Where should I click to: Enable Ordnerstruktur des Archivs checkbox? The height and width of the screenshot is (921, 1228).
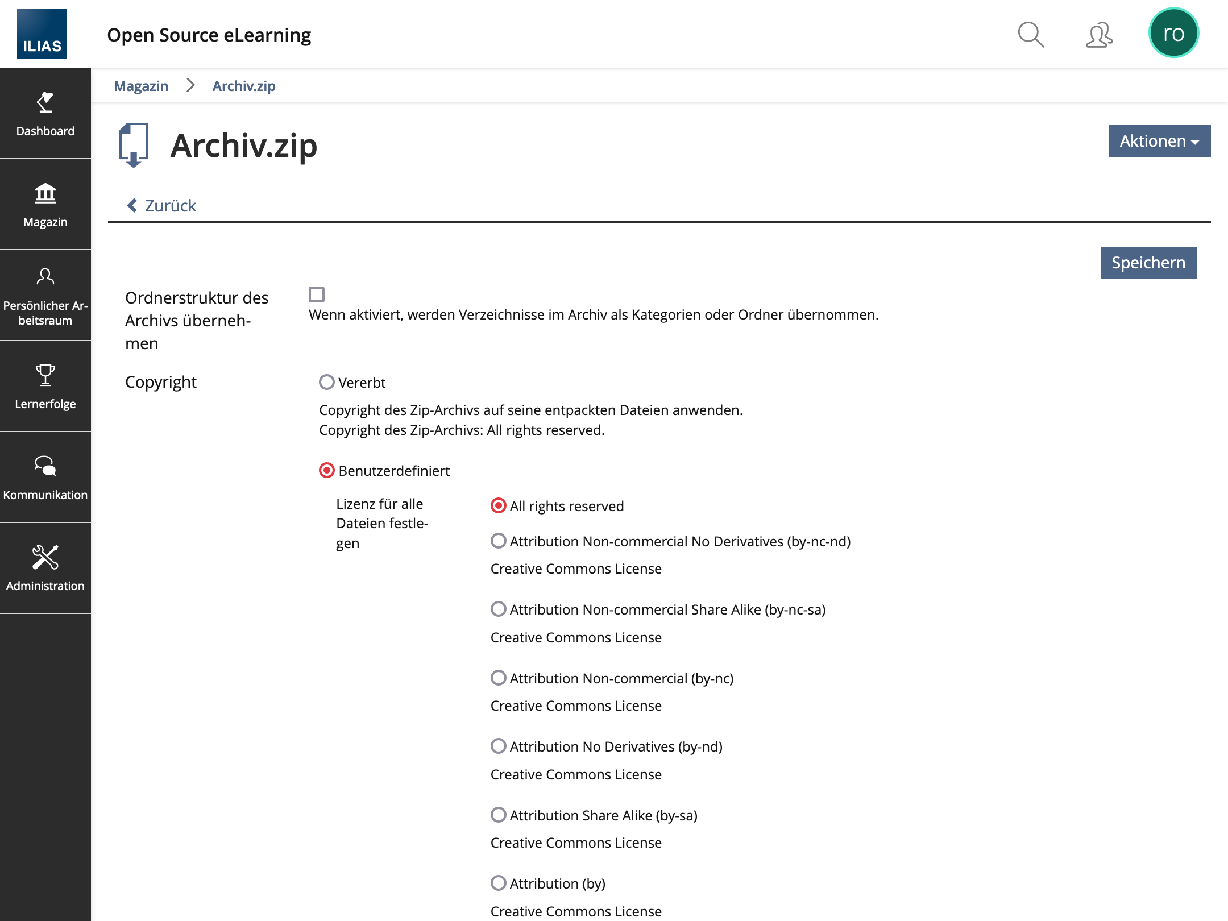point(317,294)
